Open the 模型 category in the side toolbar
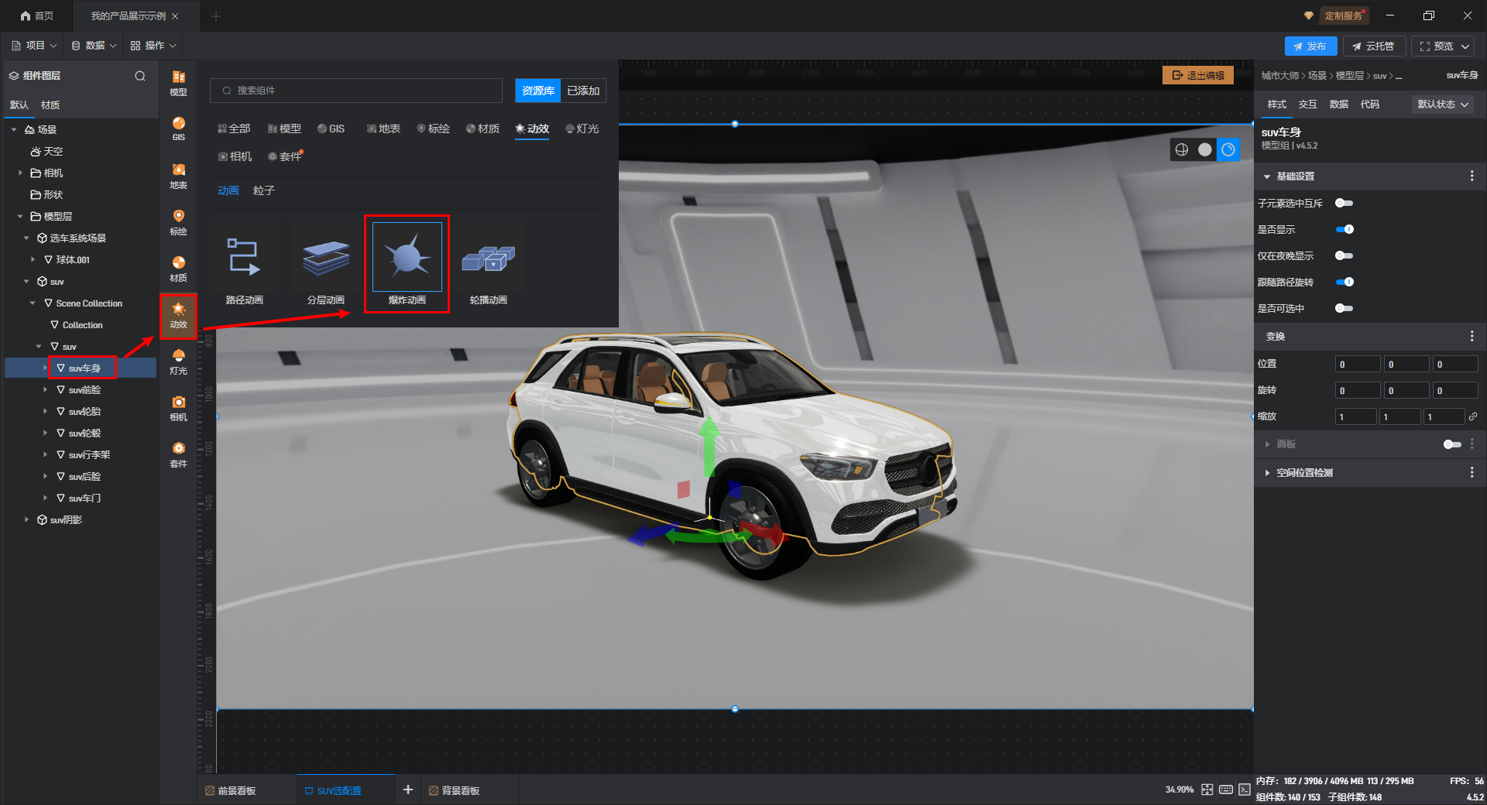Viewport: 1487px width, 805px height. (x=178, y=83)
